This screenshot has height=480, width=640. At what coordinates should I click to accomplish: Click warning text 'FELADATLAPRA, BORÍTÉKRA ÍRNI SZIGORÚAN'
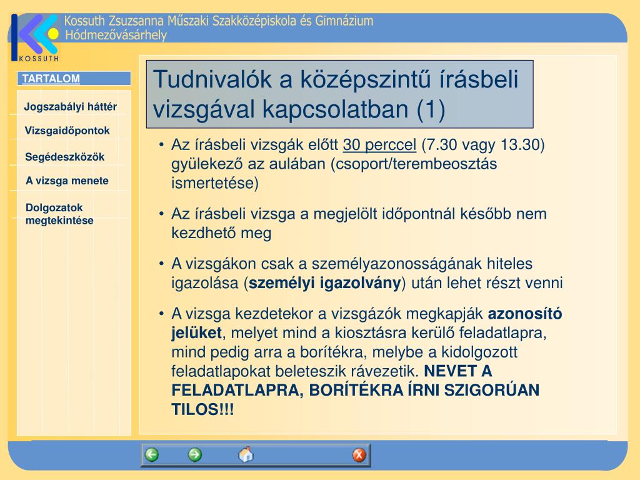click(x=355, y=390)
